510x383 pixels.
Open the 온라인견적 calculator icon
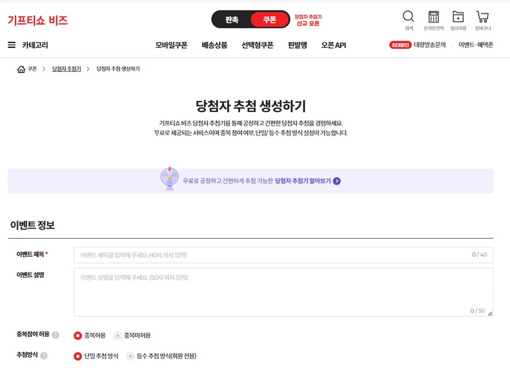[x=433, y=17]
